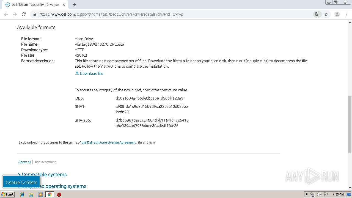Screen dimensions: 352x198
Task: Open the red Opera-style taskbar icon
Action: click(59, 194)
